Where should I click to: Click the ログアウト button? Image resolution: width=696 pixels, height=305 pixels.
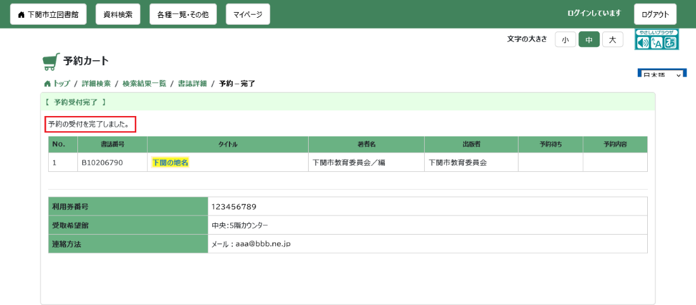[655, 15]
